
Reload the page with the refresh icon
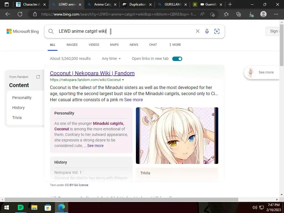[20, 14]
